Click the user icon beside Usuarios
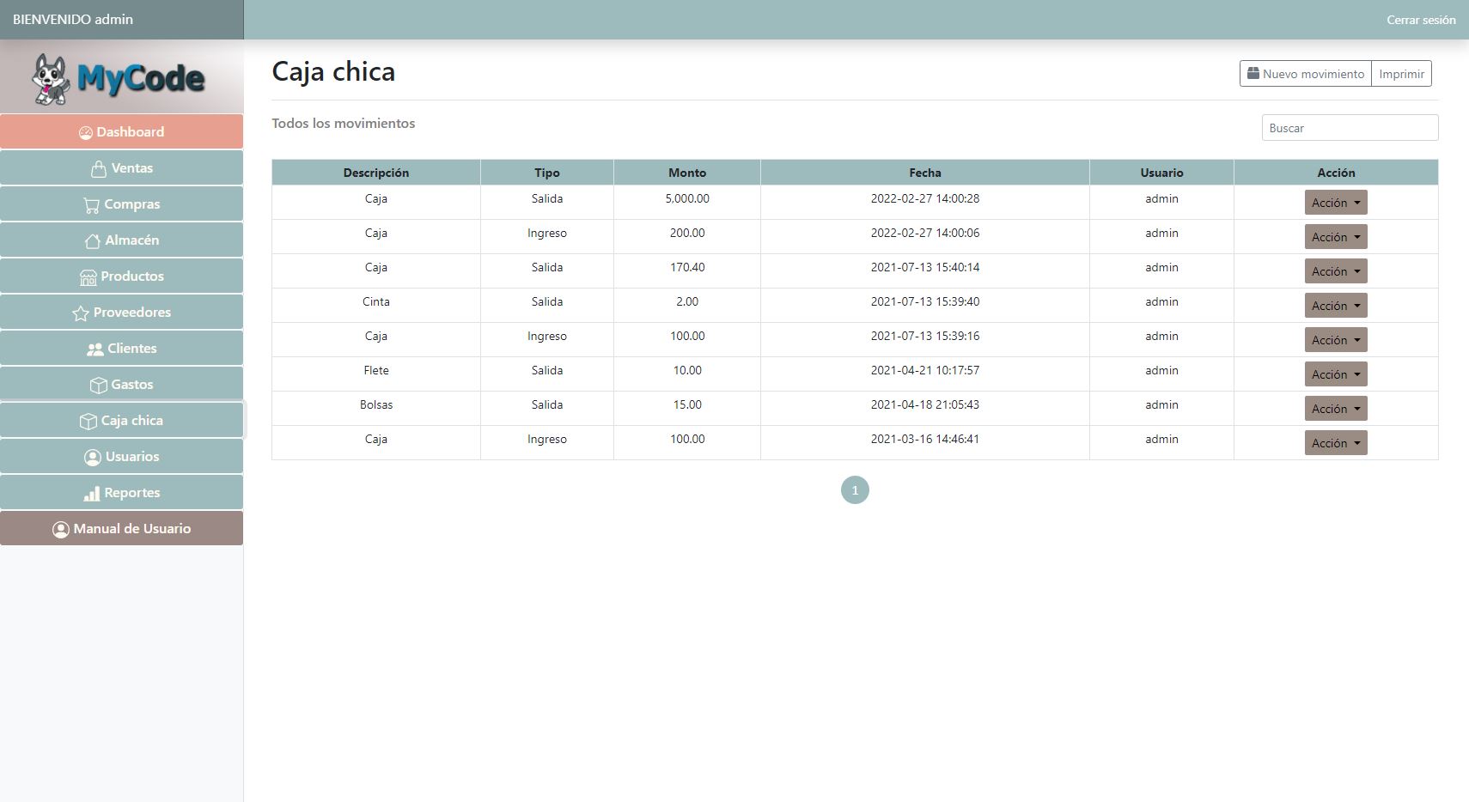This screenshot has height=802, width=1469. pos(93,458)
